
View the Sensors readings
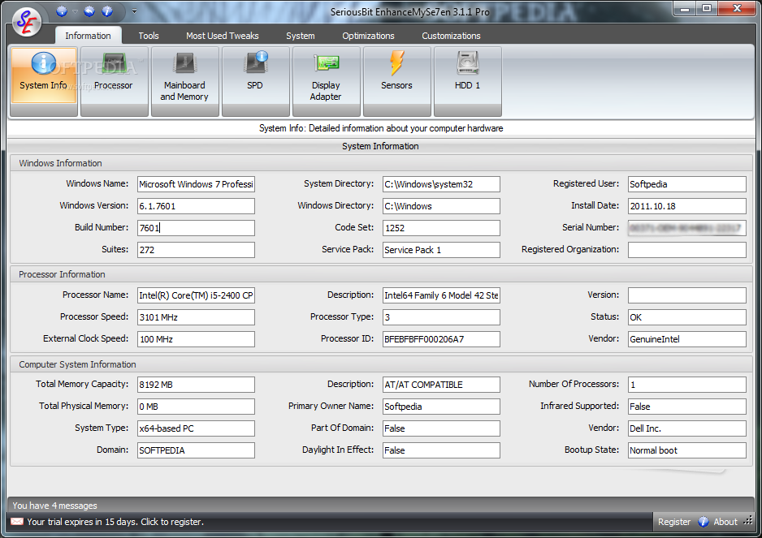[x=397, y=82]
